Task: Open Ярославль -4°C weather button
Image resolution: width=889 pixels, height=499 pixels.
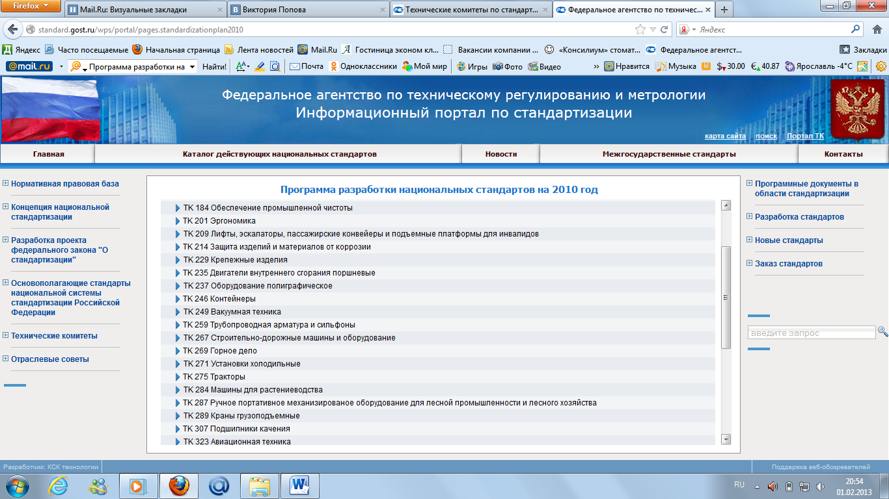Action: pos(819,66)
